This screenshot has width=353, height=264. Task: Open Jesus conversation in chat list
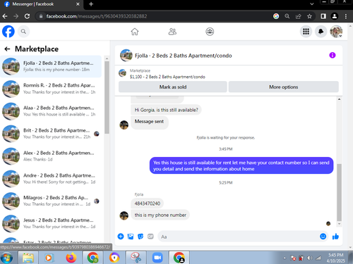point(51,223)
